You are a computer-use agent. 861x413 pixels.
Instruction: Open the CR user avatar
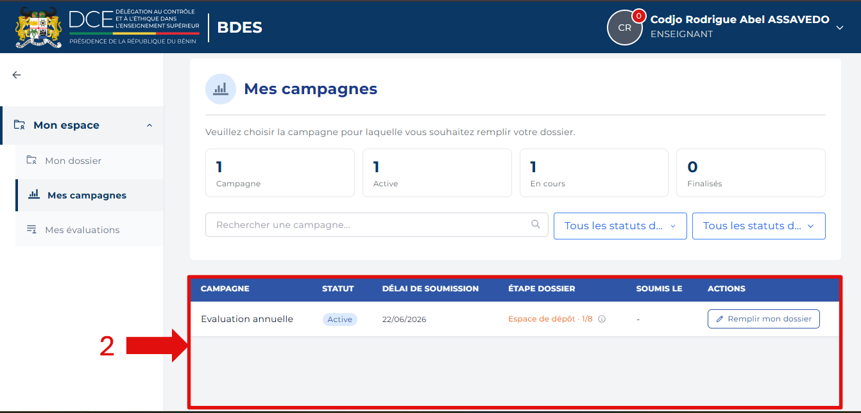coord(624,28)
